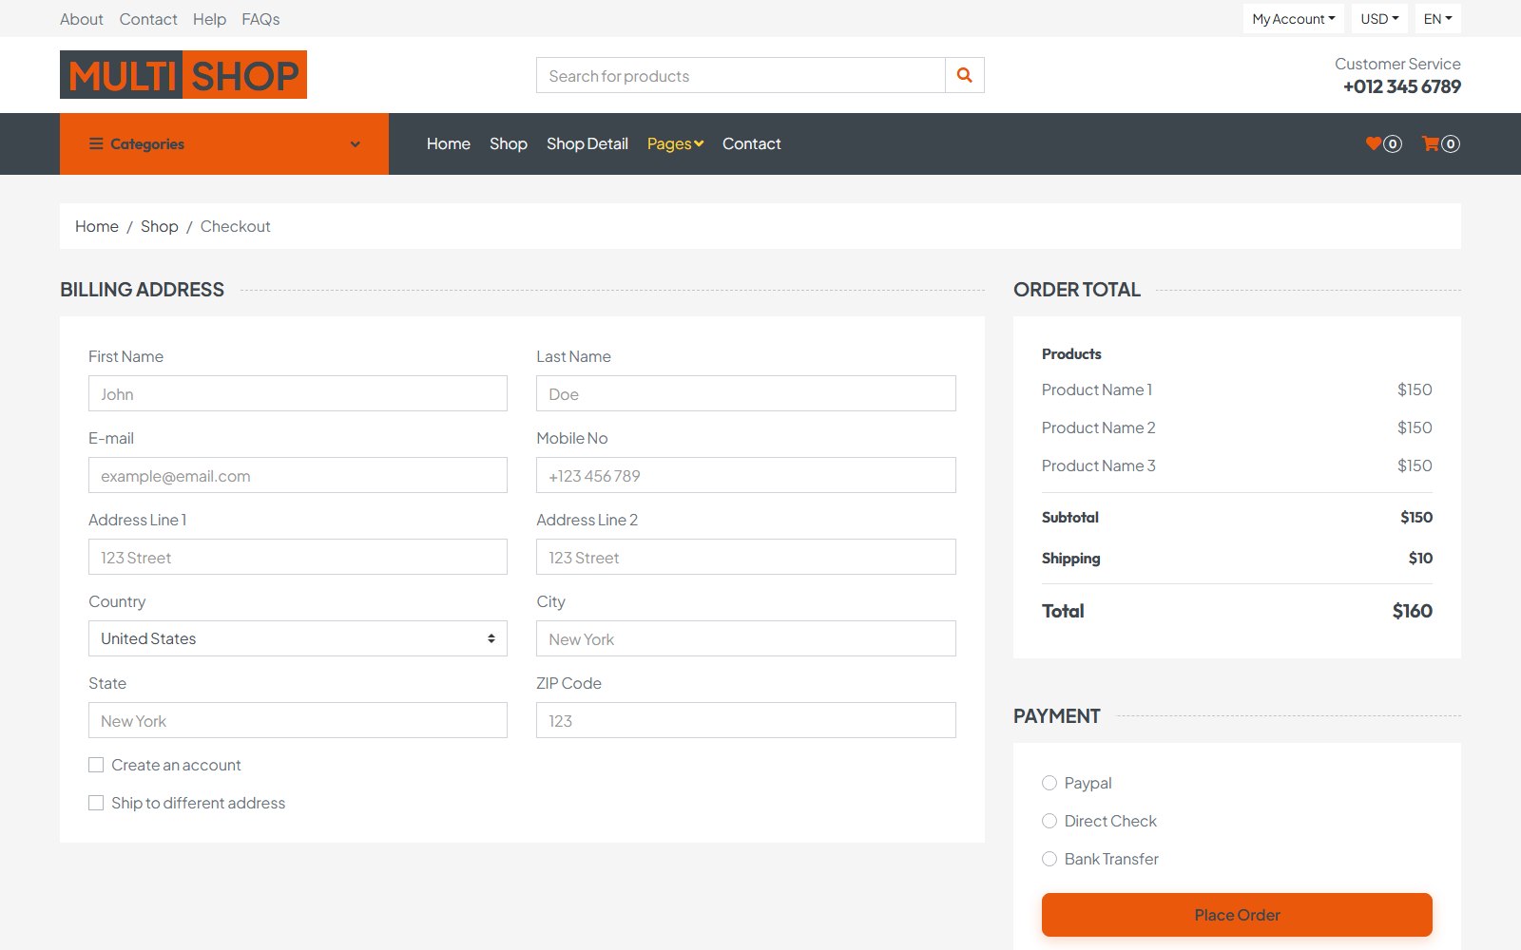
Task: Choose Direct Check payment method
Action: pyautogui.click(x=1049, y=821)
